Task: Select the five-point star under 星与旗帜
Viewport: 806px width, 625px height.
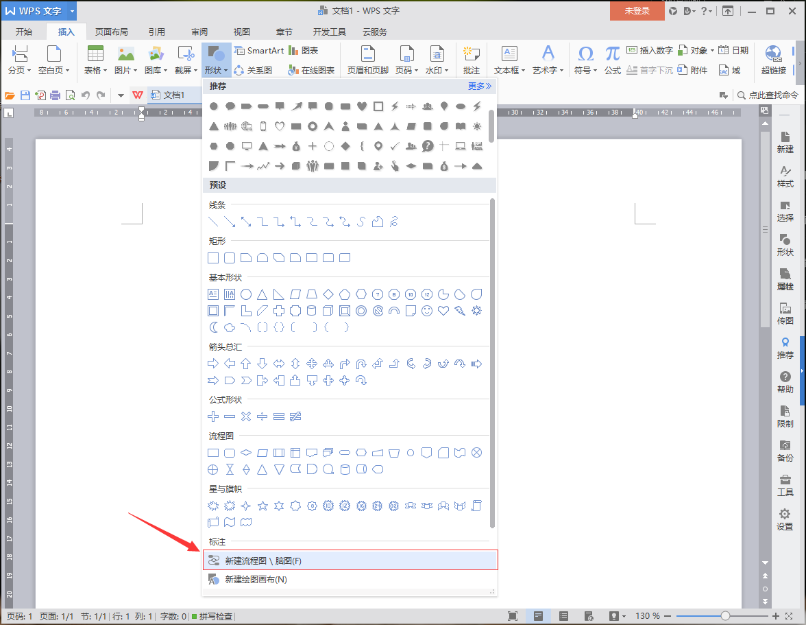Action: (262, 506)
